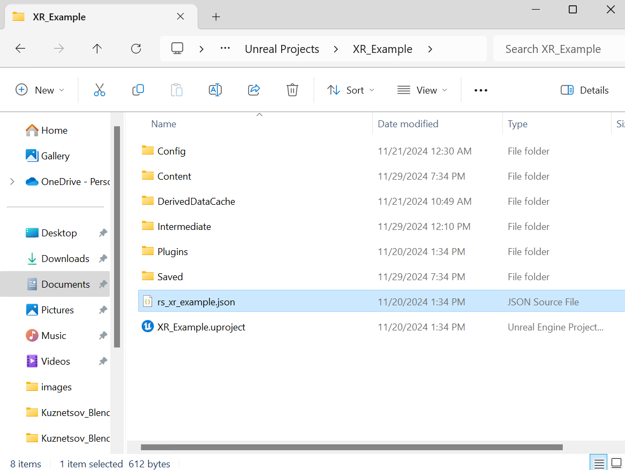Click the horizontal scrollbar of file list
Viewport: 625px width, 470px height.
tap(351, 448)
